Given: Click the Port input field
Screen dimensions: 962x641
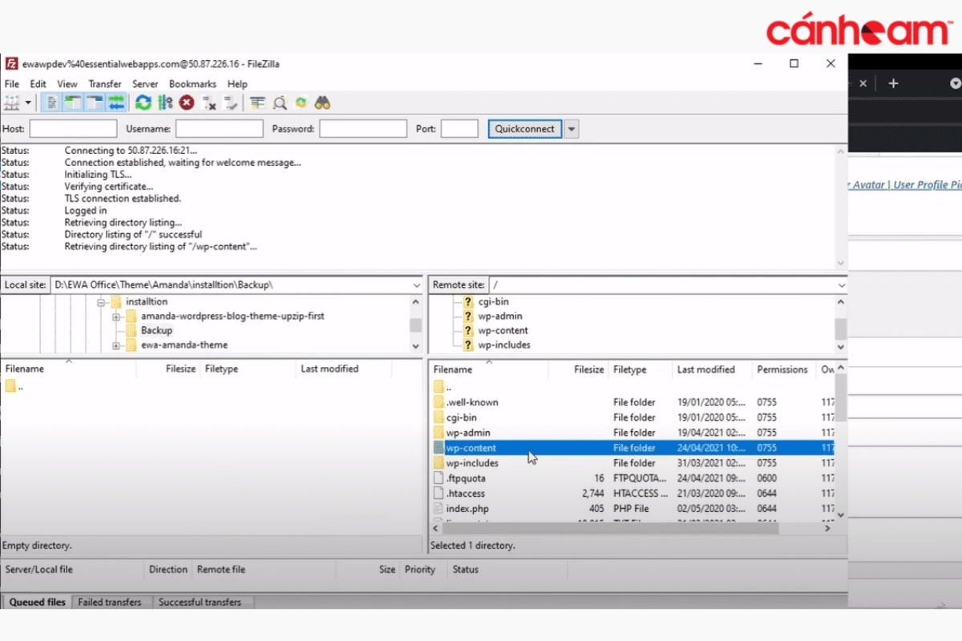Looking at the screenshot, I should point(459,128).
